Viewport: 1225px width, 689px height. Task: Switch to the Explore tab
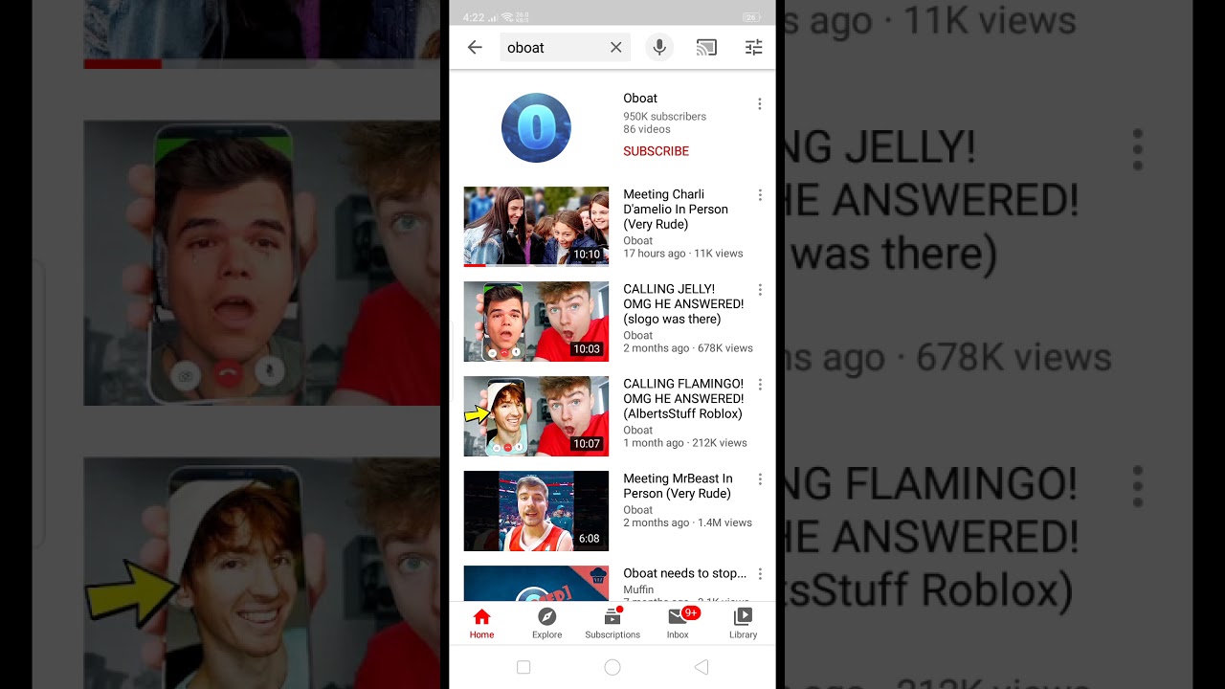point(547,623)
